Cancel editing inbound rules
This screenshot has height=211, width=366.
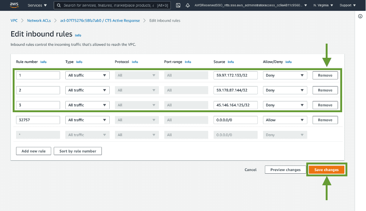(250, 170)
